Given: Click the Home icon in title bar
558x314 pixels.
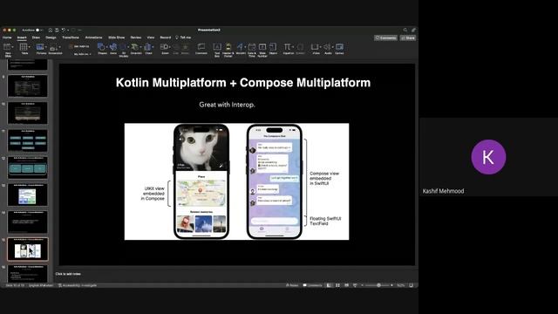Looking at the screenshot, I should 51,31.
